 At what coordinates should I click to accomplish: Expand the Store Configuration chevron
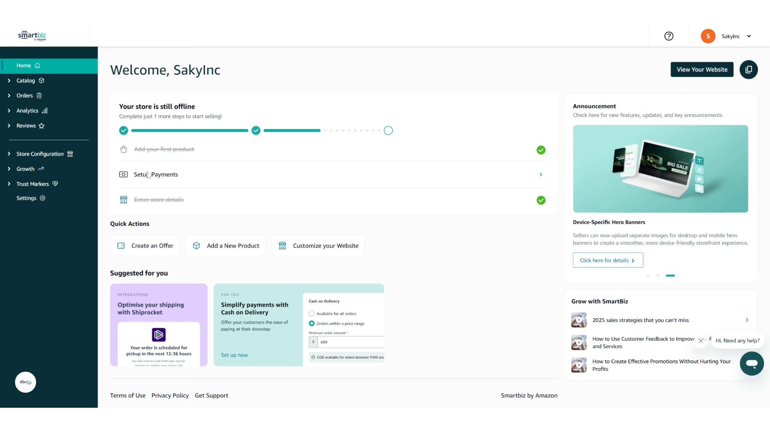9,154
